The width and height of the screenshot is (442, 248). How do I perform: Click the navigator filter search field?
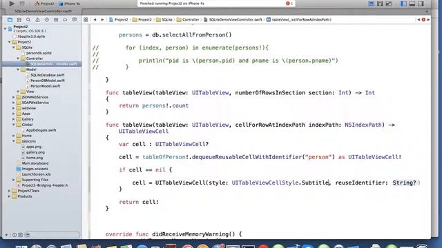[52, 235]
